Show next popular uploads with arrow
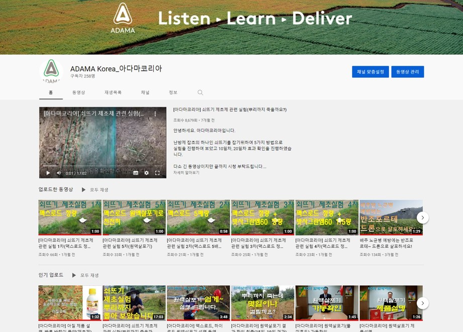This screenshot has width=463, height=332. [x=423, y=303]
